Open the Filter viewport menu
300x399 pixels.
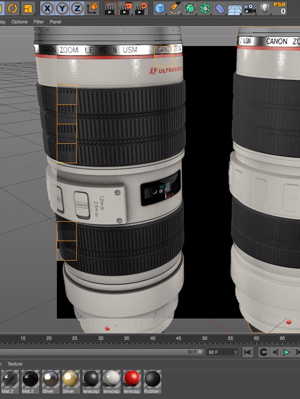(39, 22)
